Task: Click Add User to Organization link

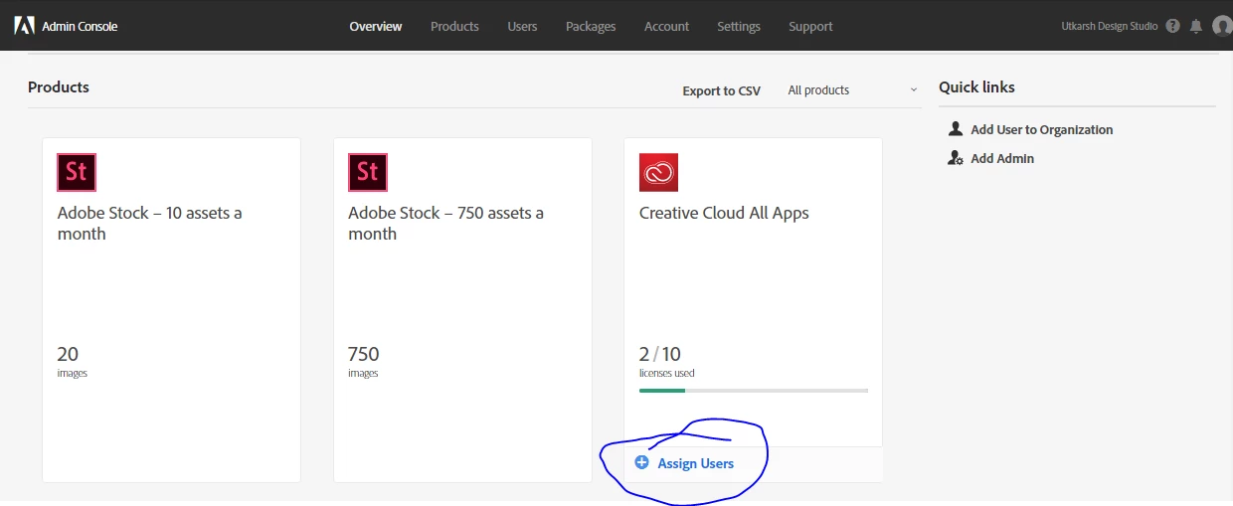Action: (x=1042, y=129)
